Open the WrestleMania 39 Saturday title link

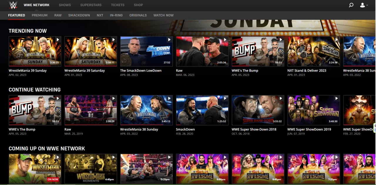coord(85,71)
